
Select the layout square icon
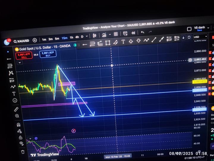(x=189, y=29)
